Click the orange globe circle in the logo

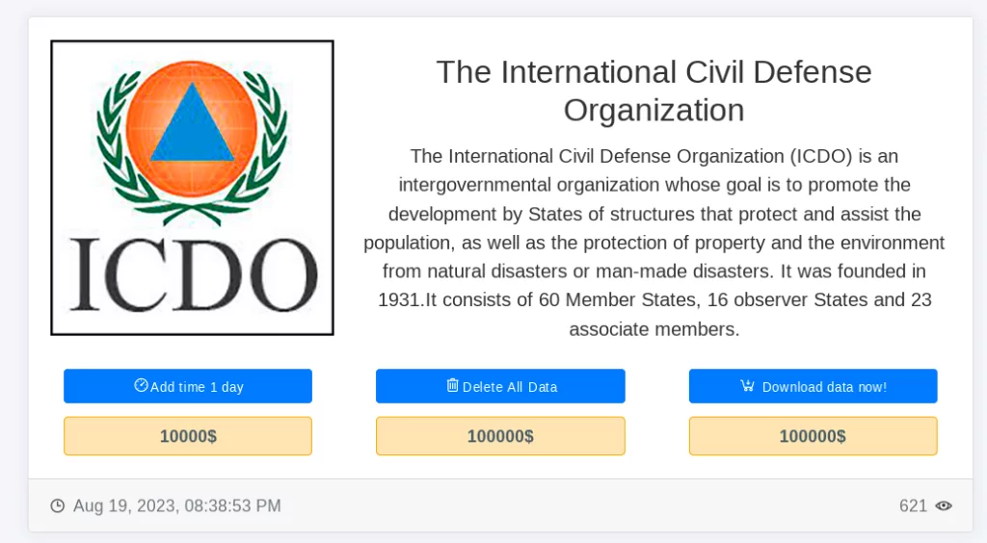(192, 128)
